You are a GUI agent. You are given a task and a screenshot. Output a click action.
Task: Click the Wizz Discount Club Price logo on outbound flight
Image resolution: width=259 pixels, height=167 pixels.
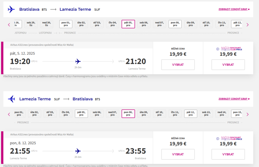tap(231, 49)
